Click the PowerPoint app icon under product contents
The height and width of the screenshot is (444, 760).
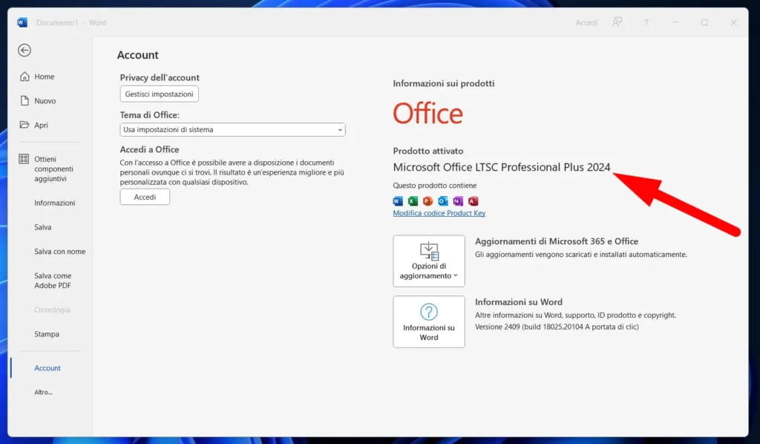(x=428, y=200)
